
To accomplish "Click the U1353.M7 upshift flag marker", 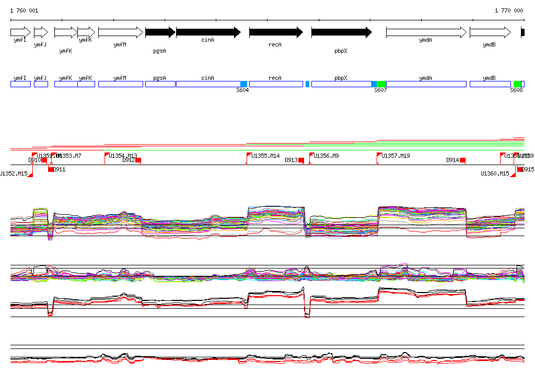I will pos(54,155).
